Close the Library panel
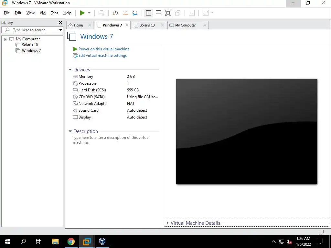 (60, 22)
